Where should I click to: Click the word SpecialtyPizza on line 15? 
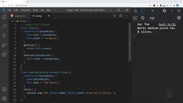pos(39,72)
